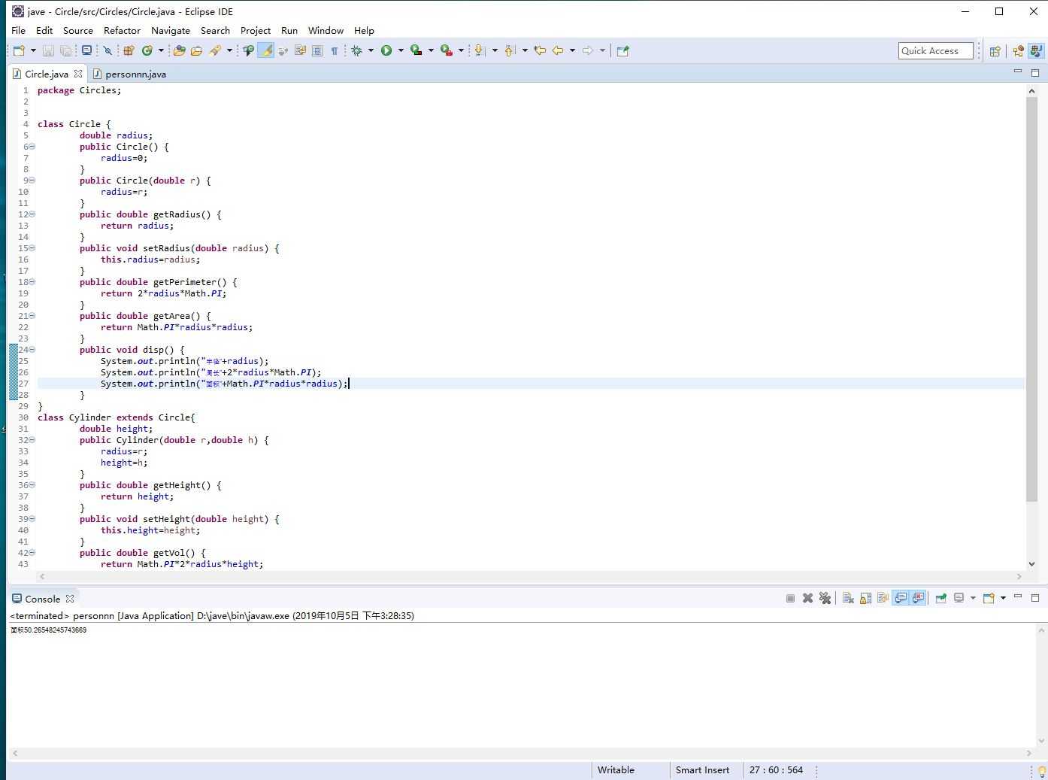Click the New Java Class icon
The width and height of the screenshot is (1048, 780).
[x=147, y=50]
